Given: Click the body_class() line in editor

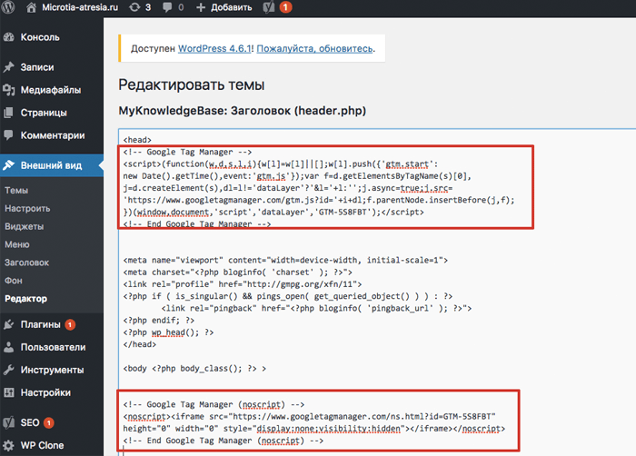Looking at the screenshot, I should point(194,369).
